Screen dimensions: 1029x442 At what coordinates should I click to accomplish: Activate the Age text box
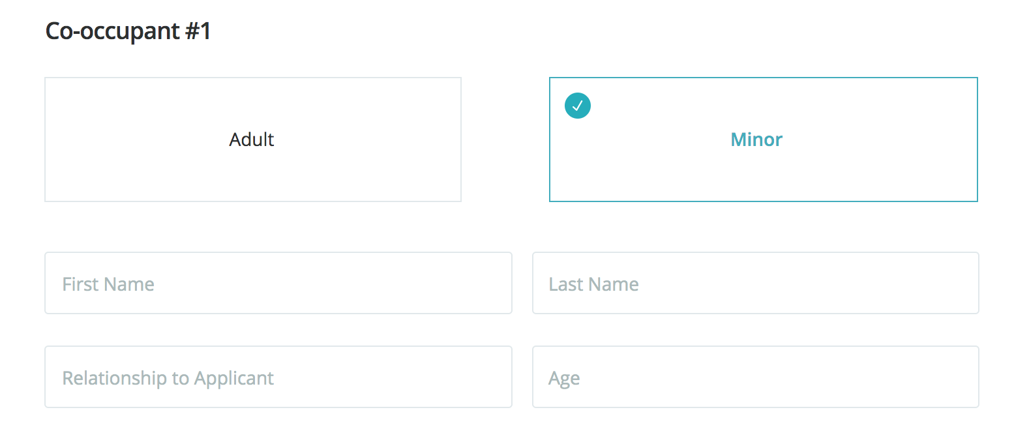[x=755, y=377]
